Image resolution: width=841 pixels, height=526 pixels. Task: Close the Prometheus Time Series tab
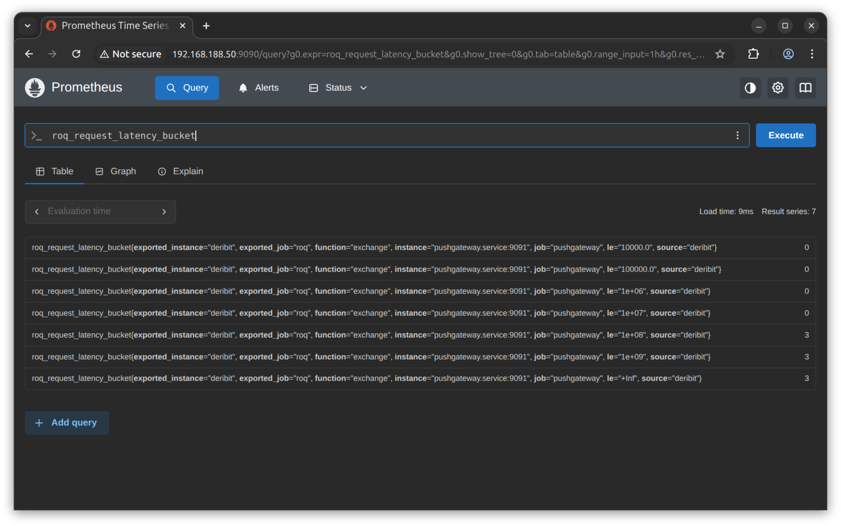pyautogui.click(x=182, y=26)
